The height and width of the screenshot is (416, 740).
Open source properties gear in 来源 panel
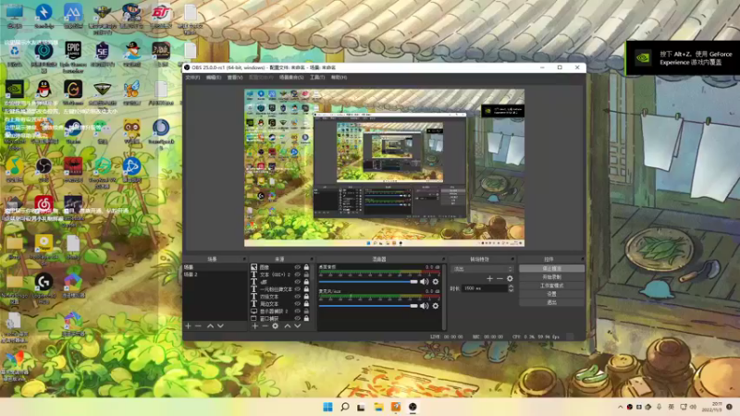pyautogui.click(x=275, y=326)
